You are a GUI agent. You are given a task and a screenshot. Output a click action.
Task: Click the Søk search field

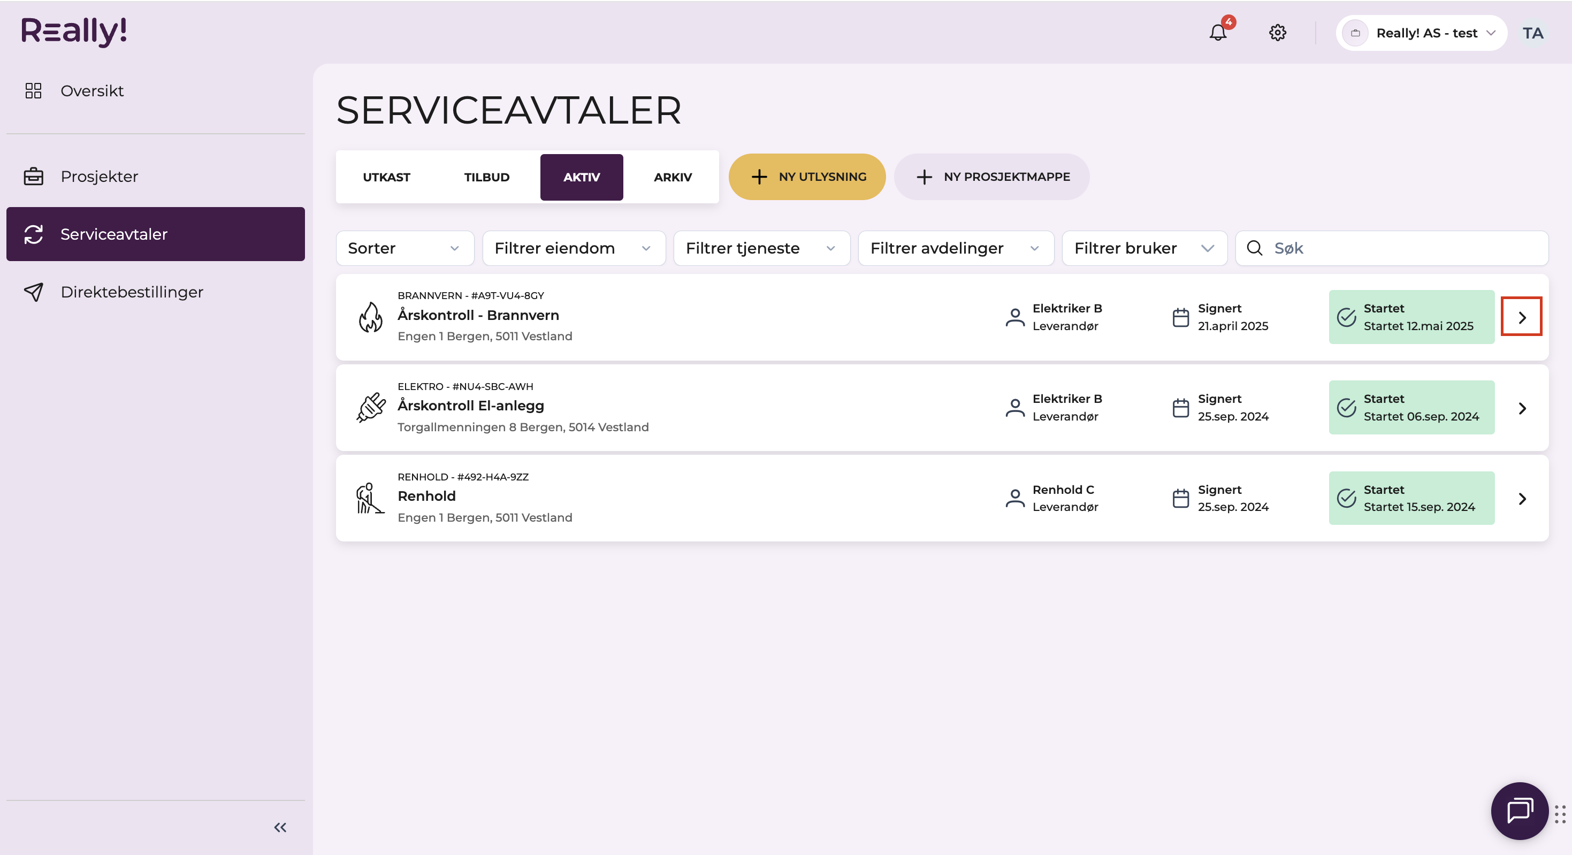[x=1392, y=248]
